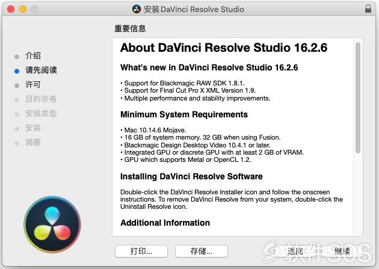379x269 pixels.
Task: Click the 重要信息 heading
Action: point(130,28)
